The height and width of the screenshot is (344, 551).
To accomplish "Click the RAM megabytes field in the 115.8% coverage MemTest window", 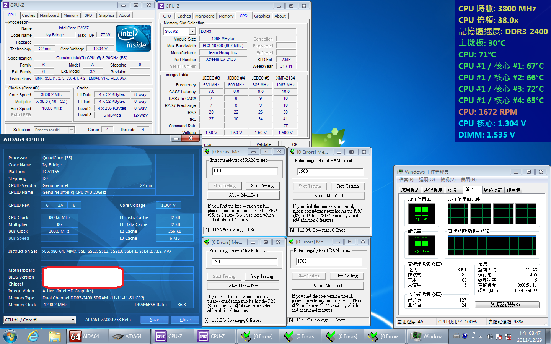I will 245,262.
